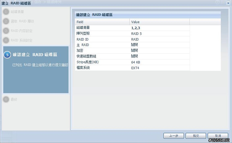Screen dimensions: 232x143
Task: Select the 磁碟清單 field cell in table
Action: click(102, 28)
